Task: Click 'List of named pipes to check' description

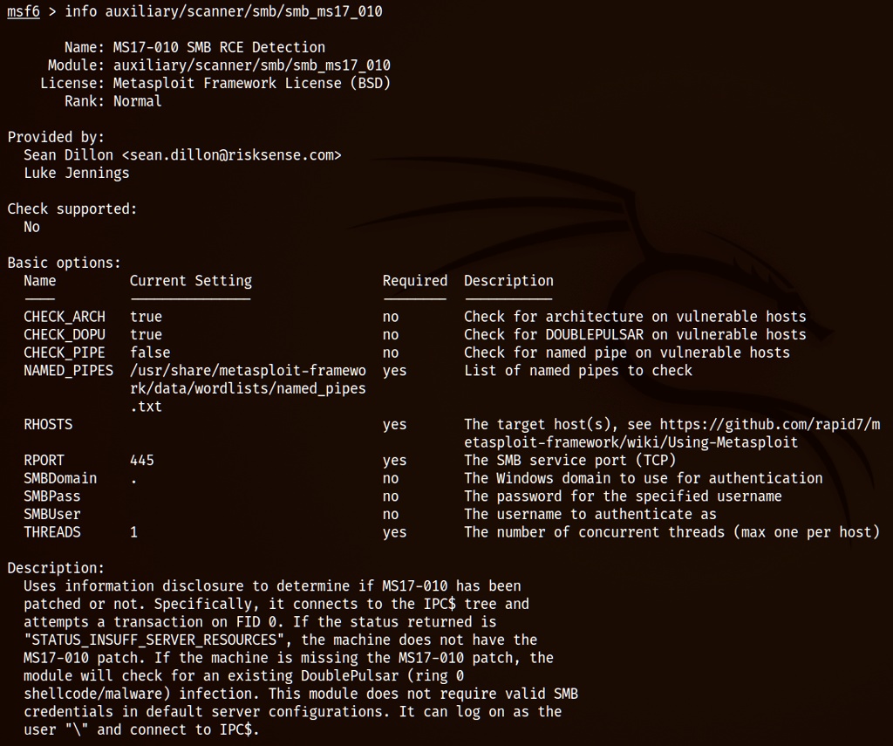Action: [578, 371]
